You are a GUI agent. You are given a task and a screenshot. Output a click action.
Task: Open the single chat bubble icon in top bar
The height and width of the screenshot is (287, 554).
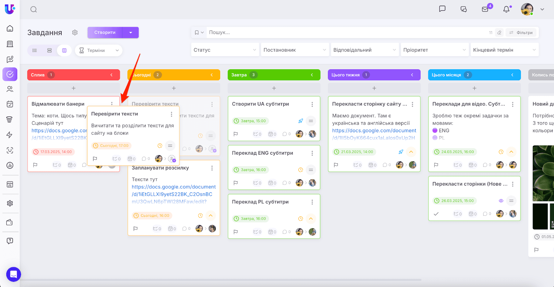click(442, 9)
